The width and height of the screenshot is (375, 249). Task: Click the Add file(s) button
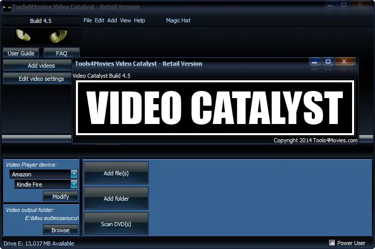116,173
